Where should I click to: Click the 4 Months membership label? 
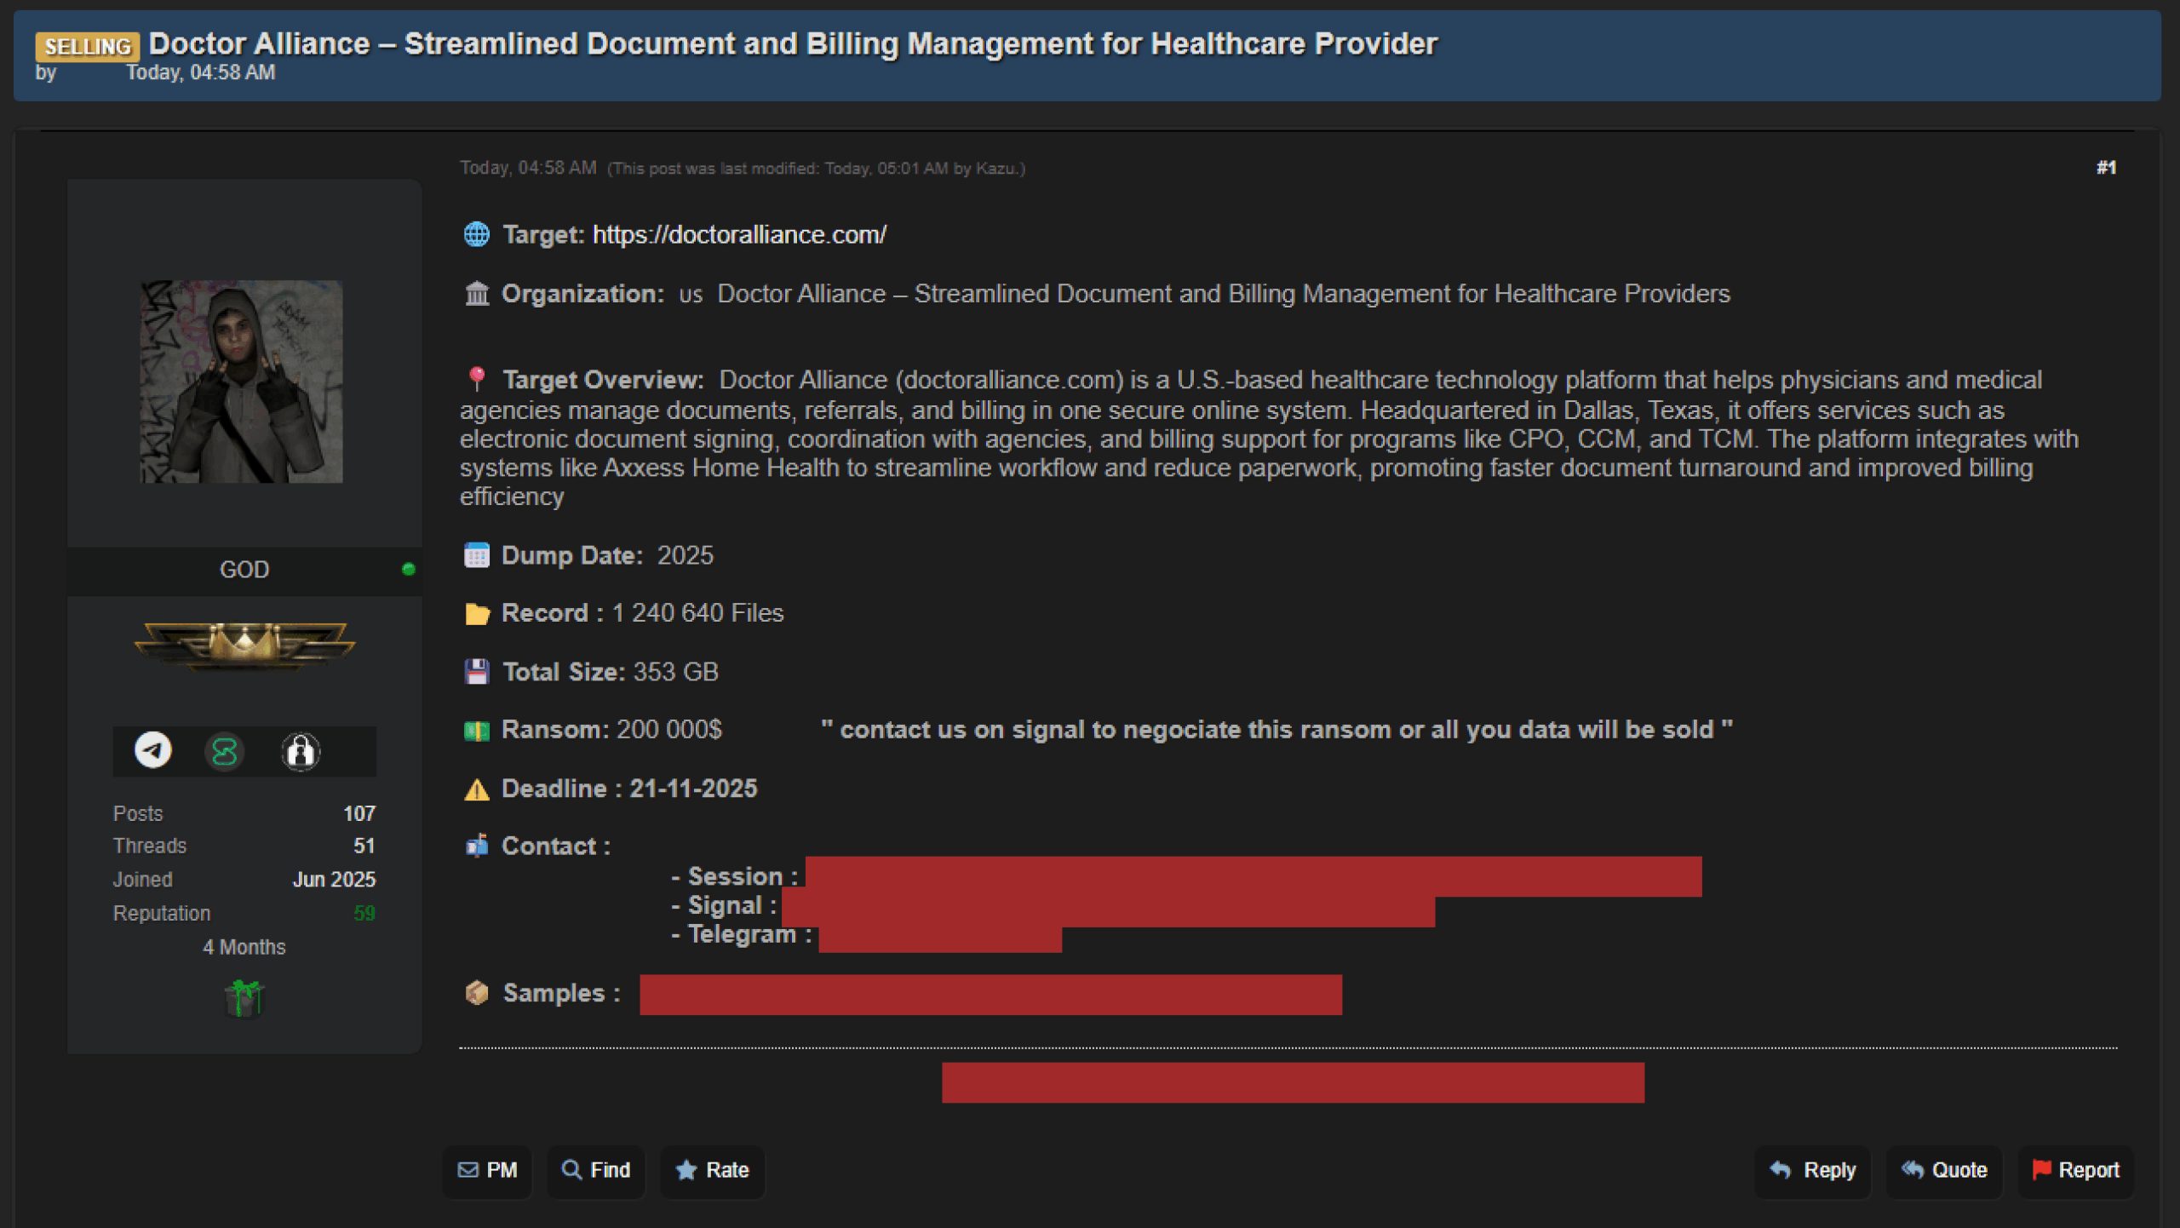(244, 947)
